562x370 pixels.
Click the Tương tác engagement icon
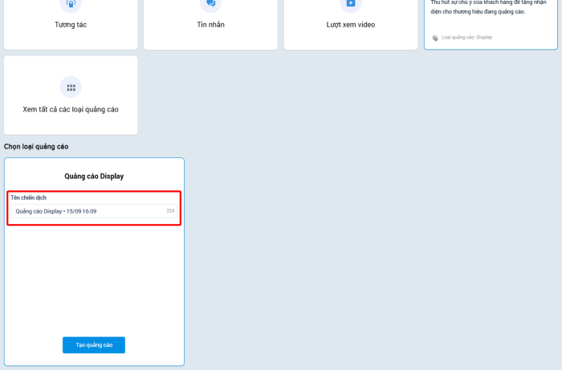coord(71,3)
